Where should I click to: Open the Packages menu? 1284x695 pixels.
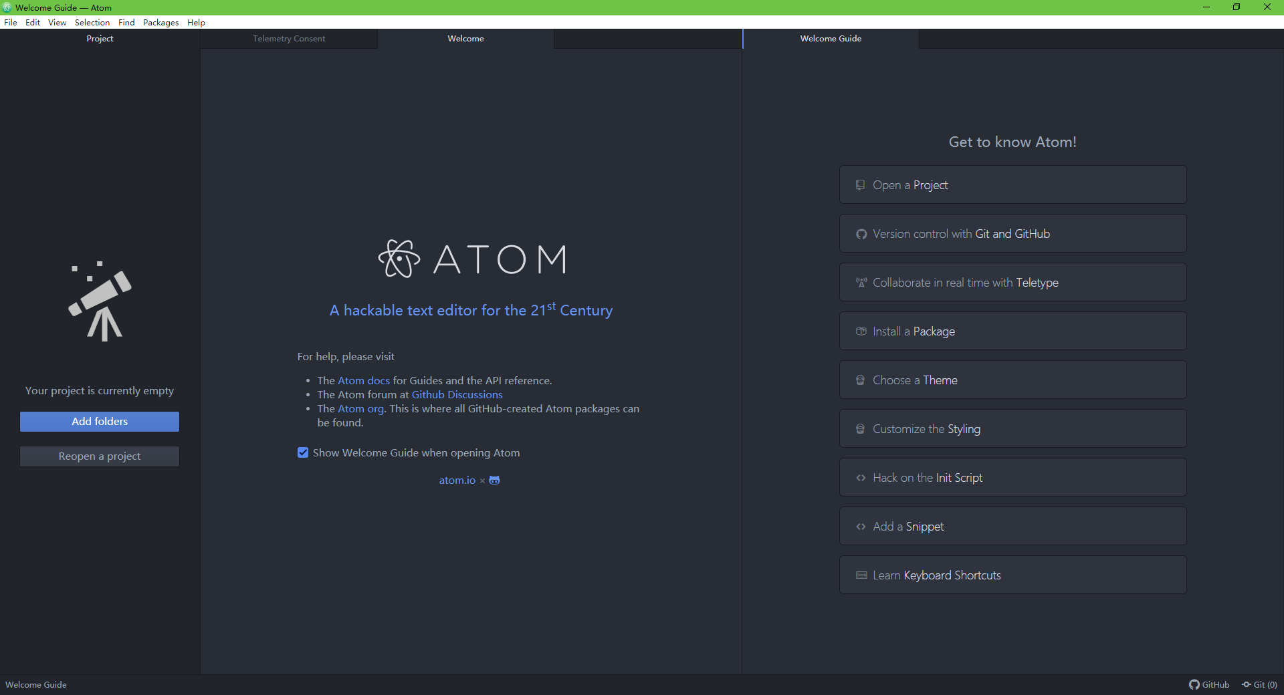coord(160,23)
